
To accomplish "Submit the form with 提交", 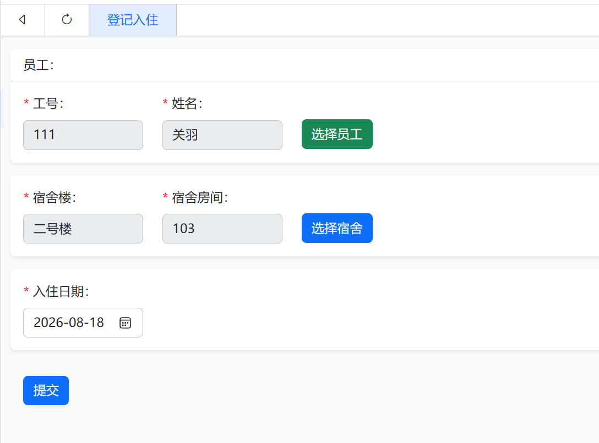I will click(x=46, y=390).
